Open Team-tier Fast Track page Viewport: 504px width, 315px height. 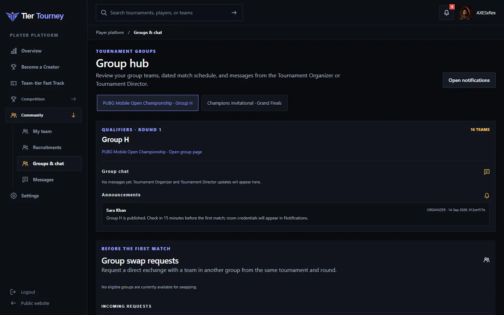pyautogui.click(x=43, y=83)
